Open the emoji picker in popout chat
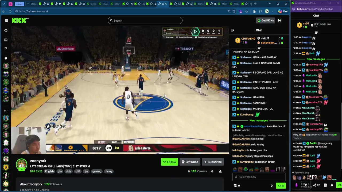This screenshot has width=342, height=192. click(306, 185)
